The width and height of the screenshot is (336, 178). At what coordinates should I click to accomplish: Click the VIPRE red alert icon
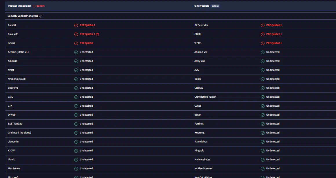263,43
